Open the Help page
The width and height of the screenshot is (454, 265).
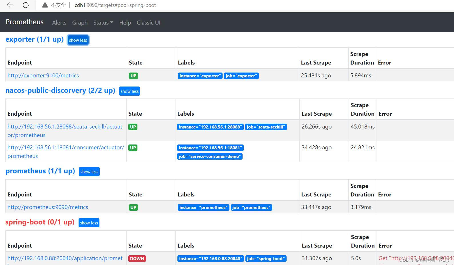pyautogui.click(x=125, y=23)
